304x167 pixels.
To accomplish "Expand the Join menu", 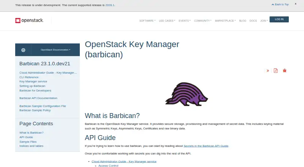I will pyautogui.click(x=264, y=21).
